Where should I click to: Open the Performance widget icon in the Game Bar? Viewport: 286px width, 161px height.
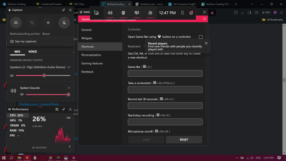click(137, 13)
